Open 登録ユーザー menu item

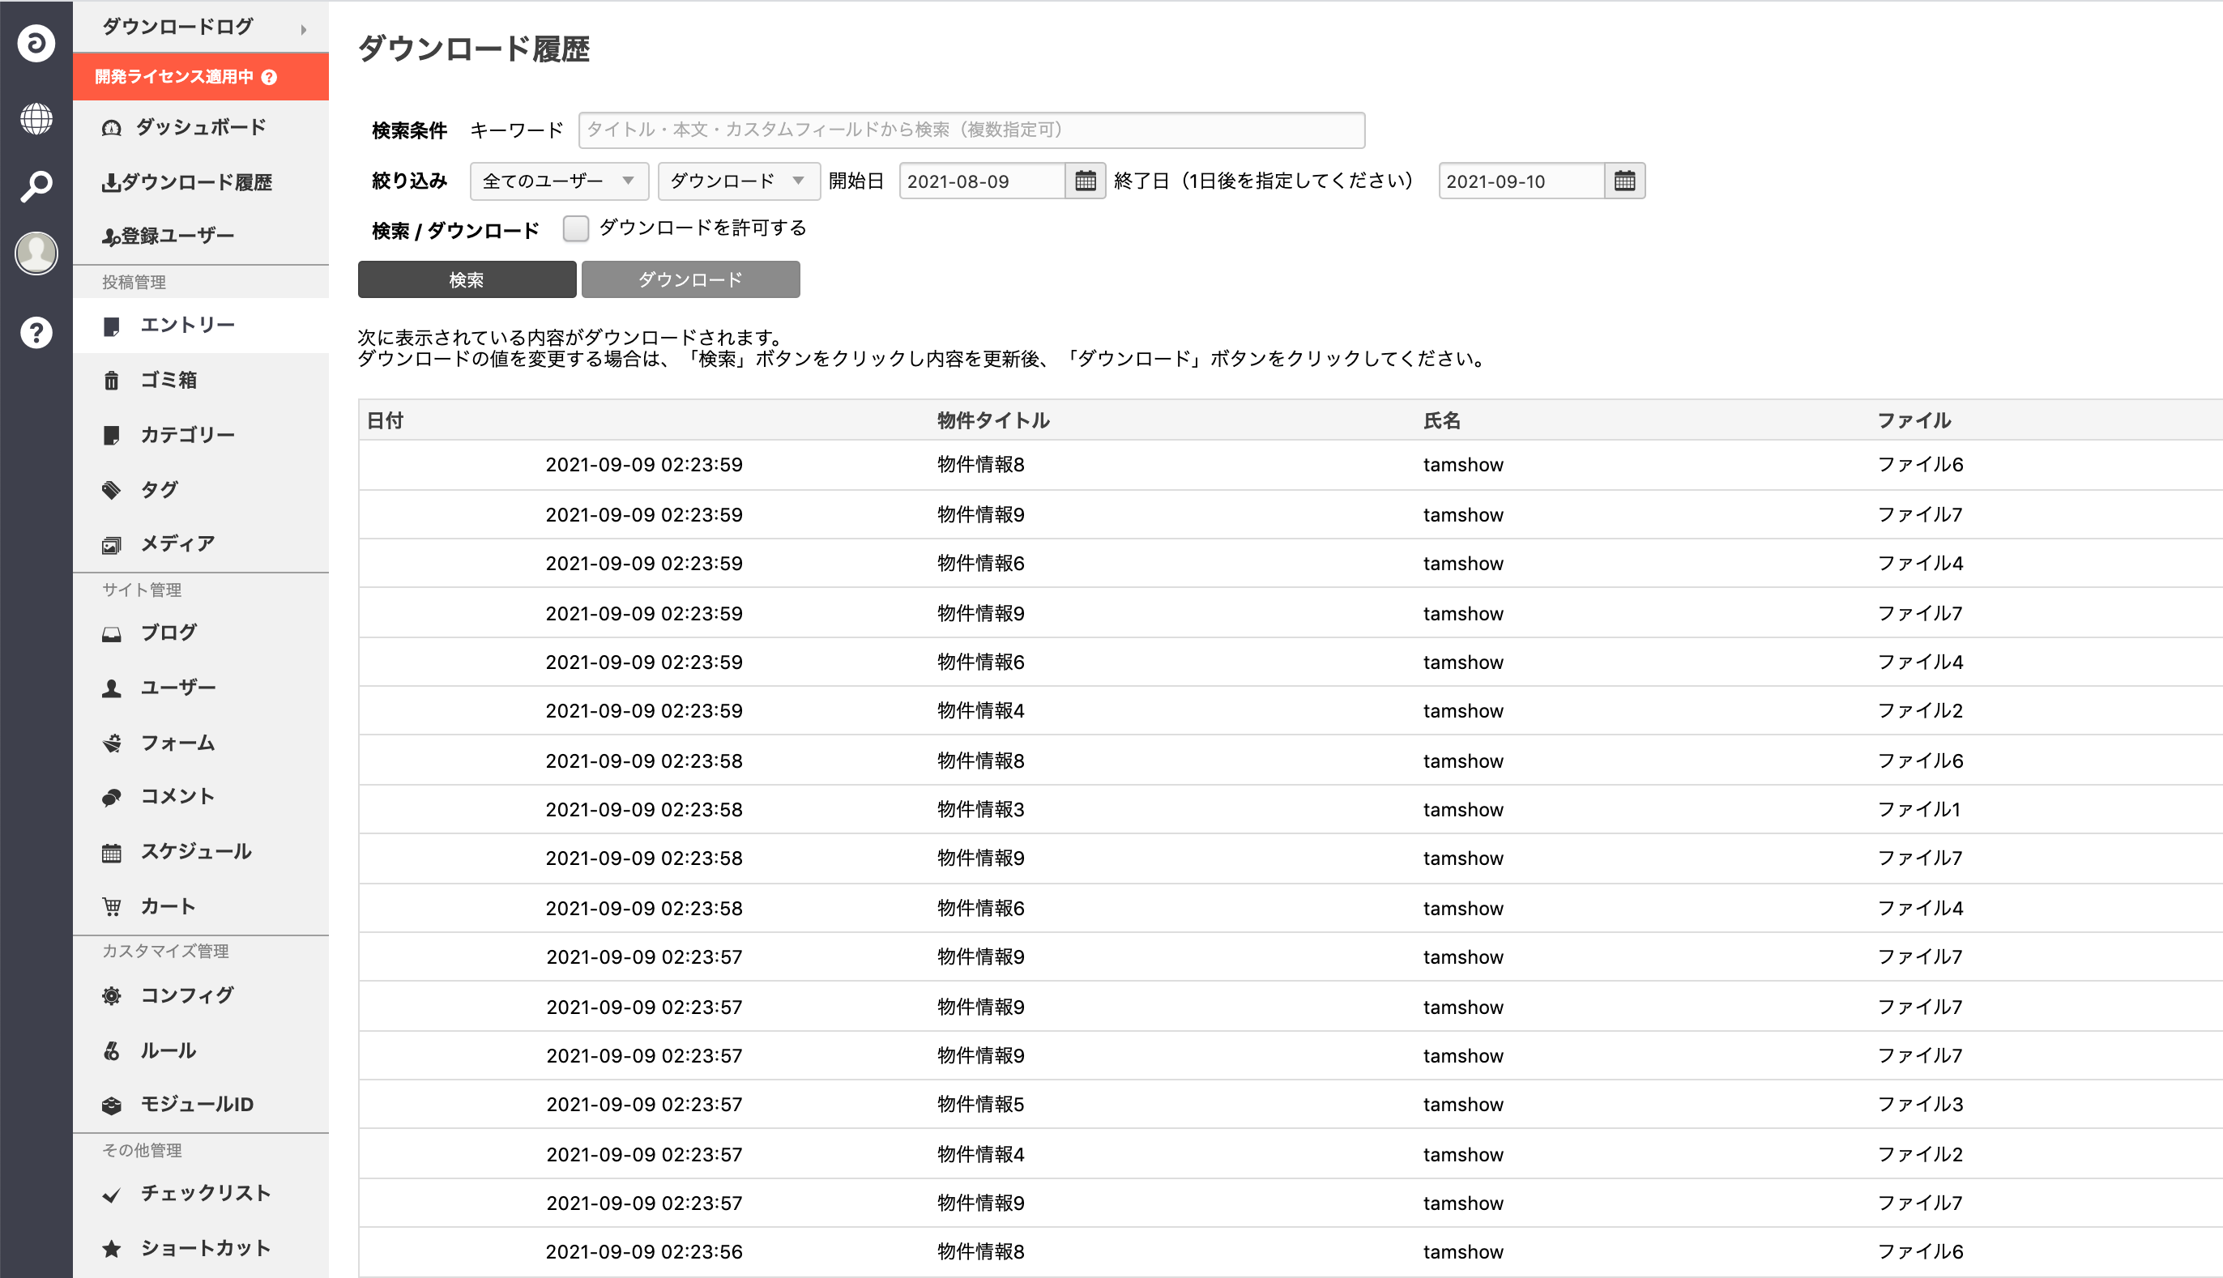coord(201,236)
